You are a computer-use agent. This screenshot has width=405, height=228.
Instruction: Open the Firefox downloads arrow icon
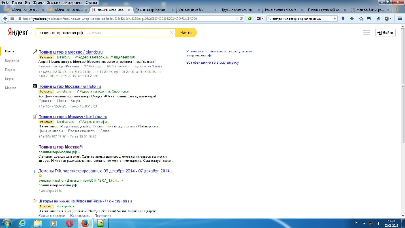[x=343, y=19]
